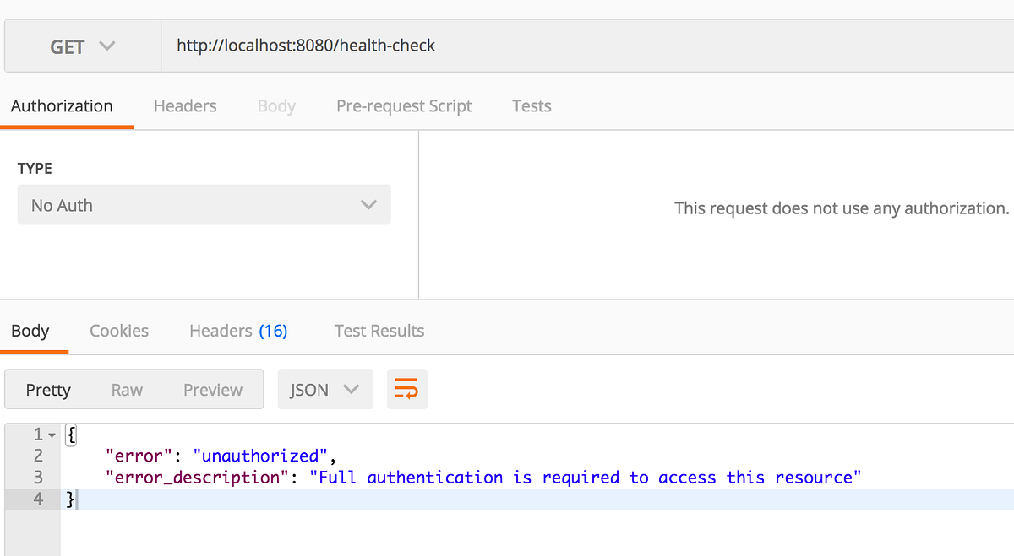This screenshot has width=1014, height=556.
Task: Select the greyed Body request tab
Action: click(276, 106)
